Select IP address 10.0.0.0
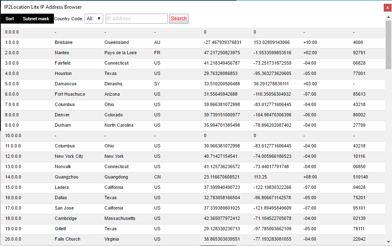 pos(13,135)
